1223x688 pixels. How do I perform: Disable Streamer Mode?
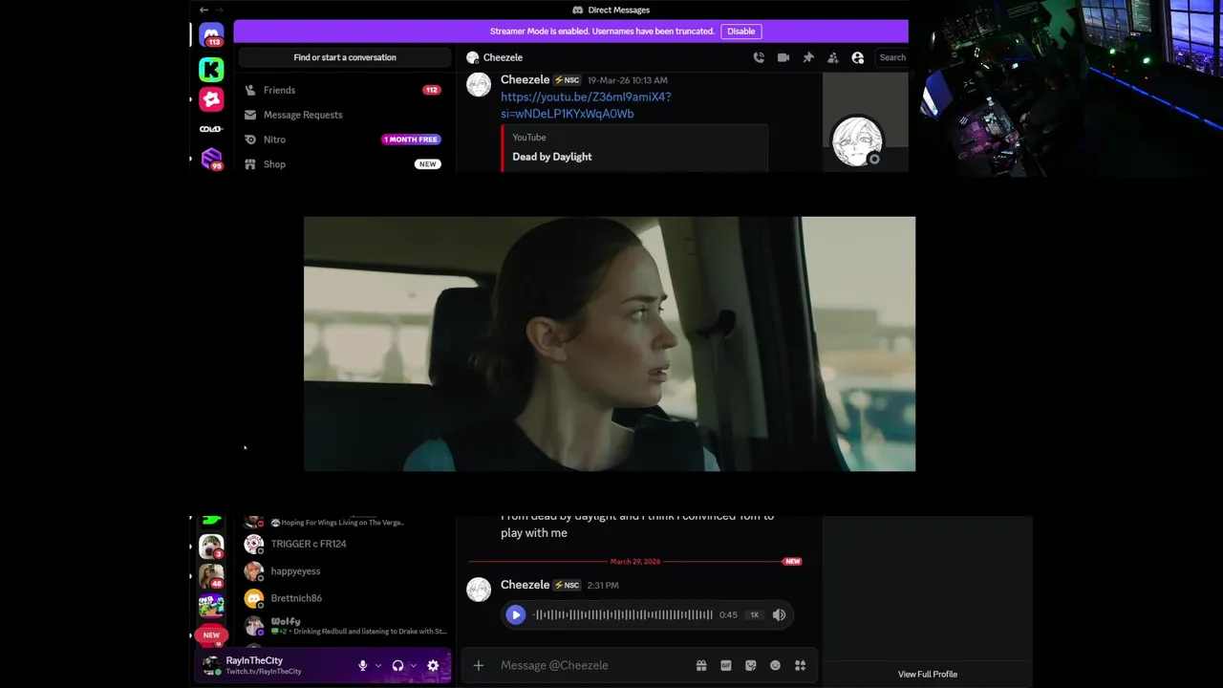coord(741,32)
